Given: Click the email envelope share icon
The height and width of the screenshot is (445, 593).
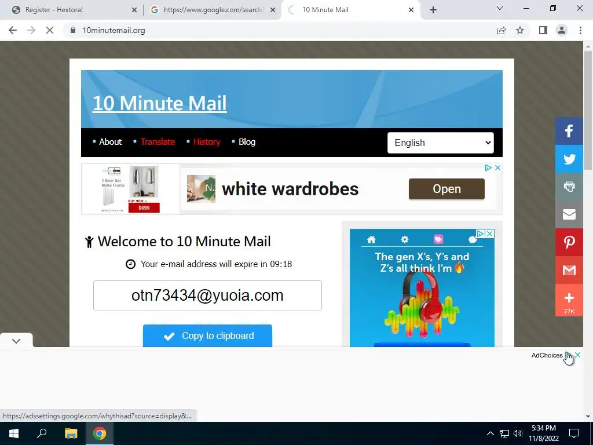Looking at the screenshot, I should (x=569, y=214).
